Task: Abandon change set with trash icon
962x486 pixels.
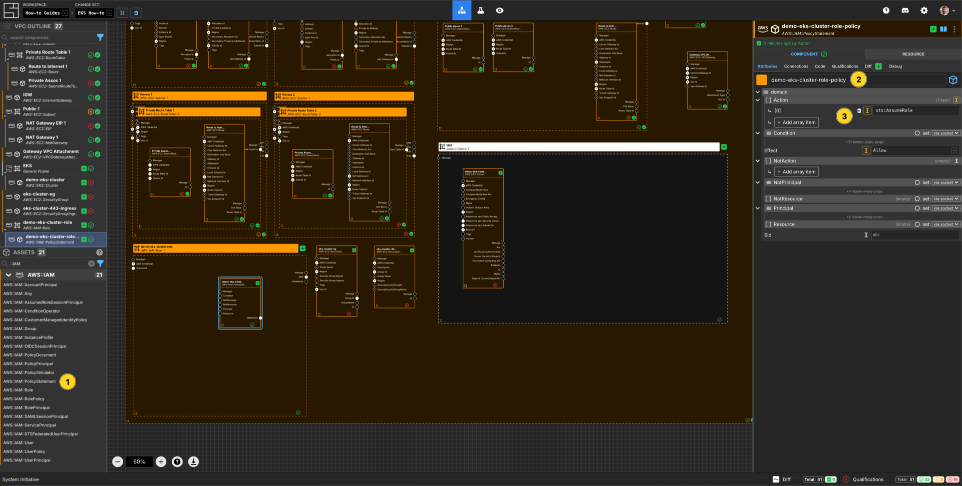Action: (x=136, y=13)
